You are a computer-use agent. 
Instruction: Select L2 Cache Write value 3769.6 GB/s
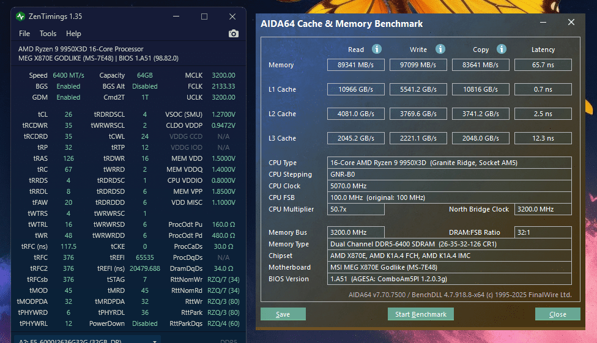[418, 114]
